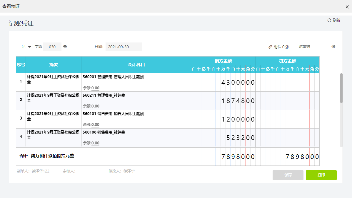Select account 560201 管理费用_管理人员职工薪酬

113,77
